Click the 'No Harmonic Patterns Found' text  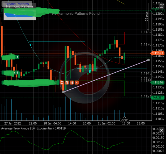coord(76,14)
